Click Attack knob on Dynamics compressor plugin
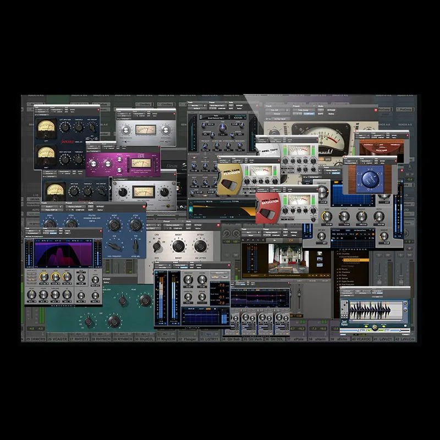The image size is (440, 440). pyautogui.click(x=344, y=216)
